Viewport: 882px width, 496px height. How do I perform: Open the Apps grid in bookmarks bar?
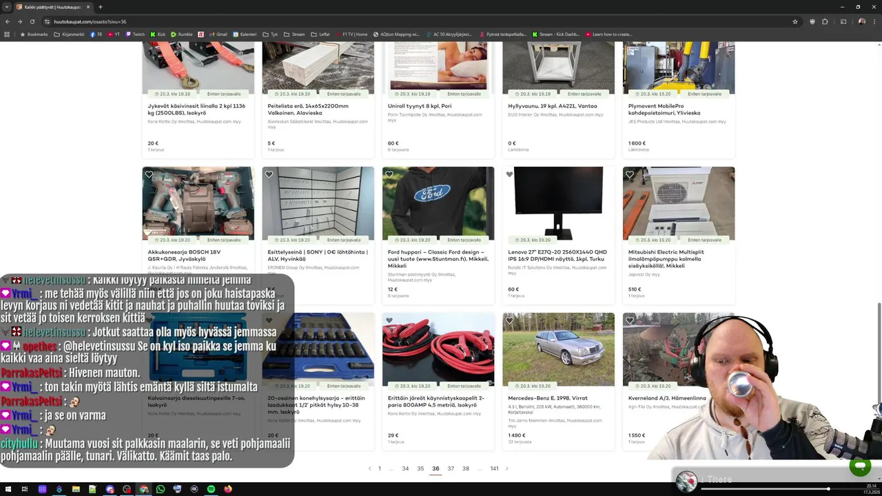point(8,34)
